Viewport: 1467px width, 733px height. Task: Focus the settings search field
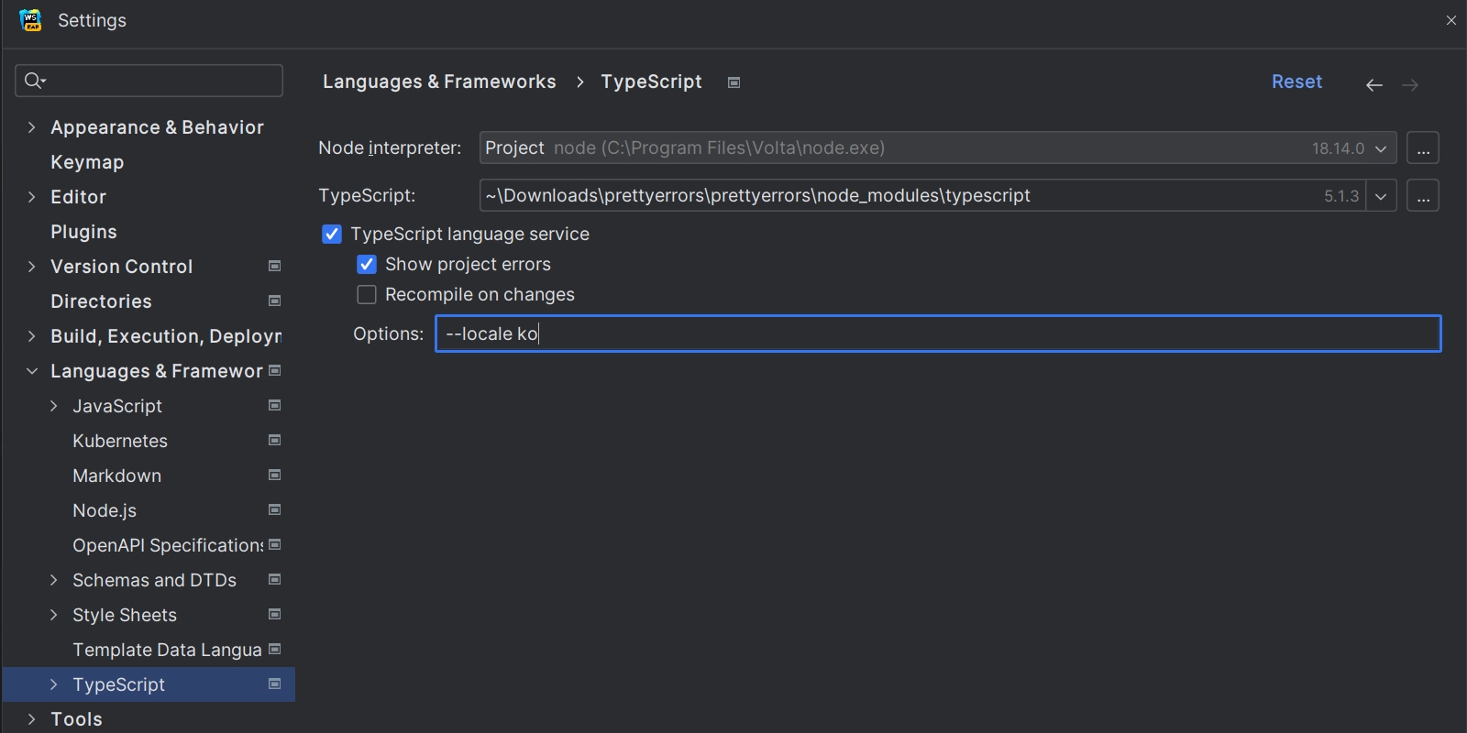point(149,81)
